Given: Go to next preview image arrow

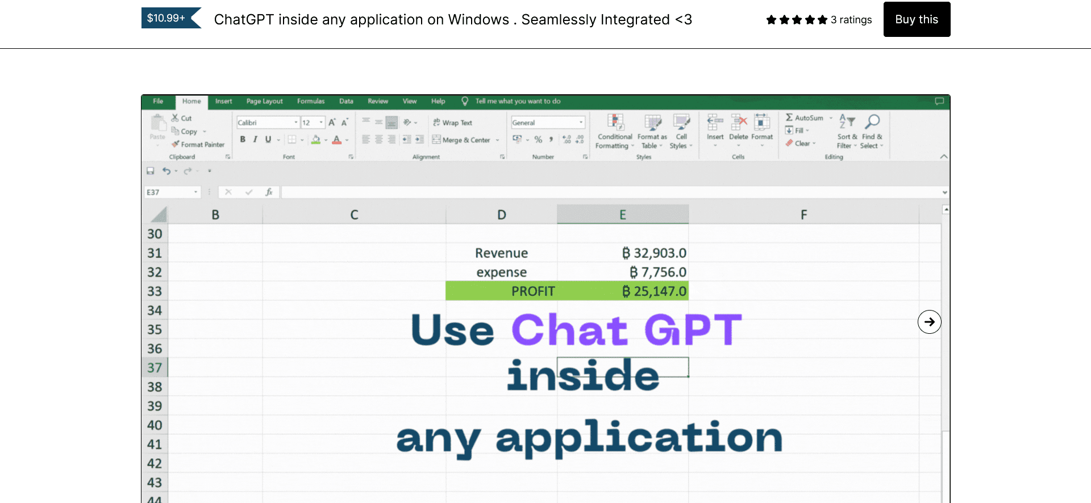Looking at the screenshot, I should [x=929, y=322].
